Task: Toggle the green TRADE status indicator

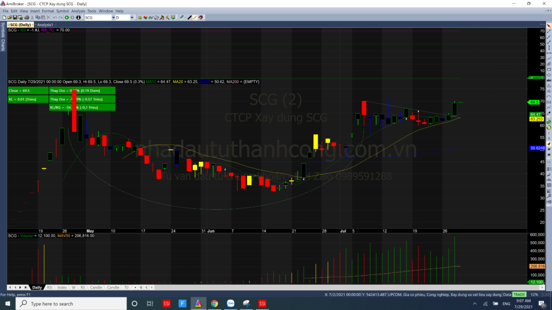Action: pyautogui.click(x=519, y=294)
